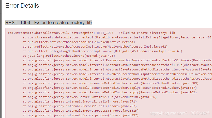
Task: Click the Method.invoke(Method.java:498) line
Action: point(69,56)
